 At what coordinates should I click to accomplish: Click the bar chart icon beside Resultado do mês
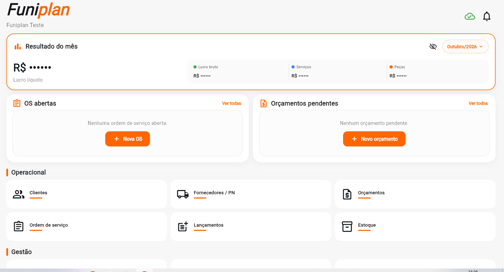click(x=18, y=46)
